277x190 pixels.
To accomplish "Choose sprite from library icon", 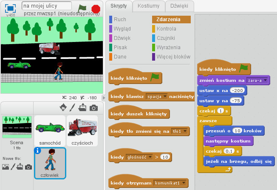I will click(63, 107).
